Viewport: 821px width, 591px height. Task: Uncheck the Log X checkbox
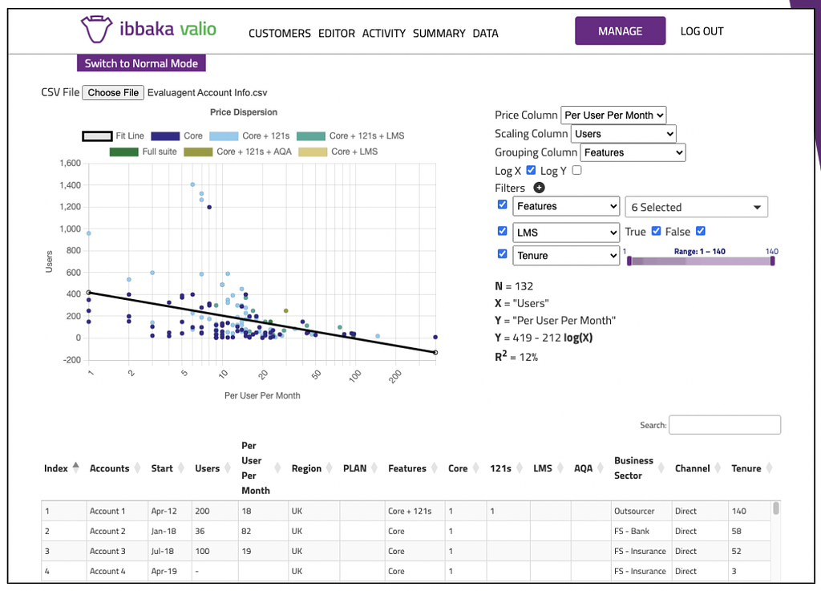point(531,170)
